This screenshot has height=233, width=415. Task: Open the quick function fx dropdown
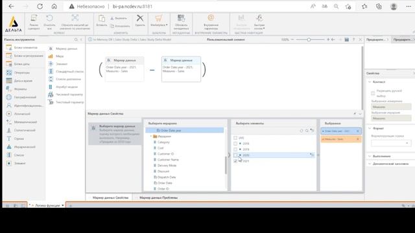coord(259,22)
